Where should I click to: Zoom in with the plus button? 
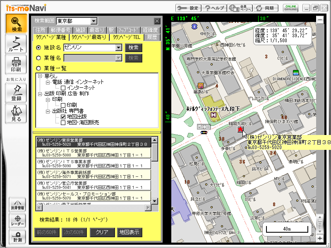[x=320, y=238]
